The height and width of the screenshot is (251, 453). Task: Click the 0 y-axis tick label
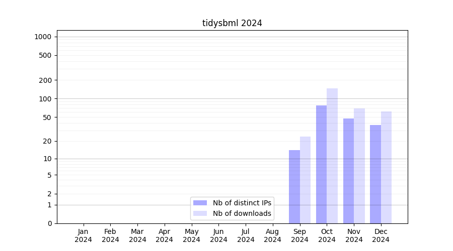point(49,223)
